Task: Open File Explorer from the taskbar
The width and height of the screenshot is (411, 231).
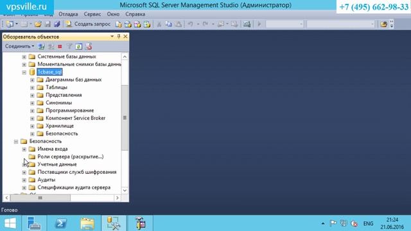Action: (x=87, y=223)
